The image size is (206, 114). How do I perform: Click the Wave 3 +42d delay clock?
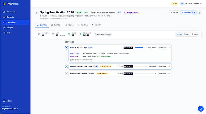[120, 73]
